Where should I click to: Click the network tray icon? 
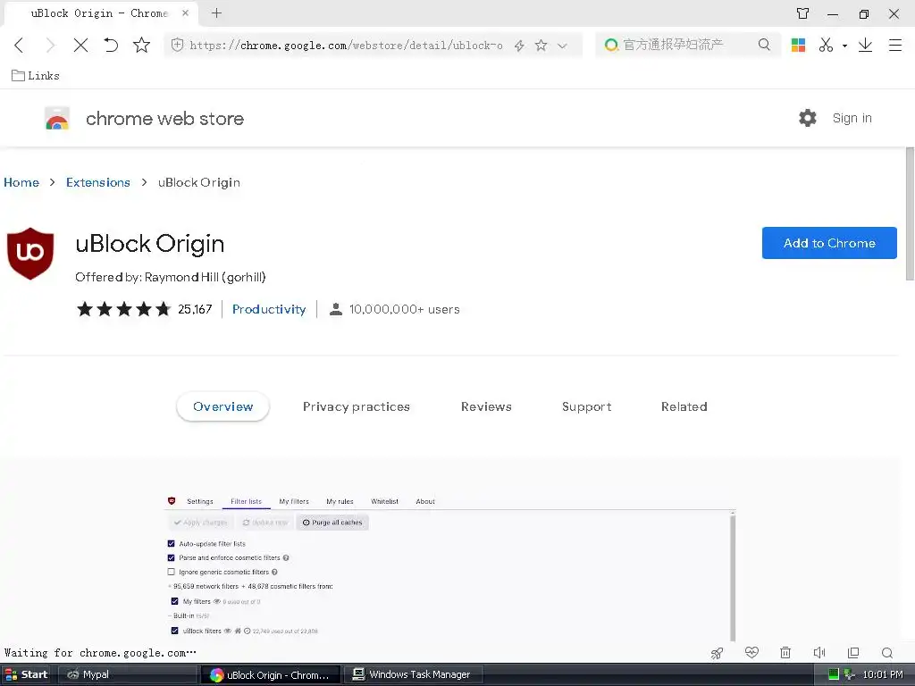click(849, 675)
